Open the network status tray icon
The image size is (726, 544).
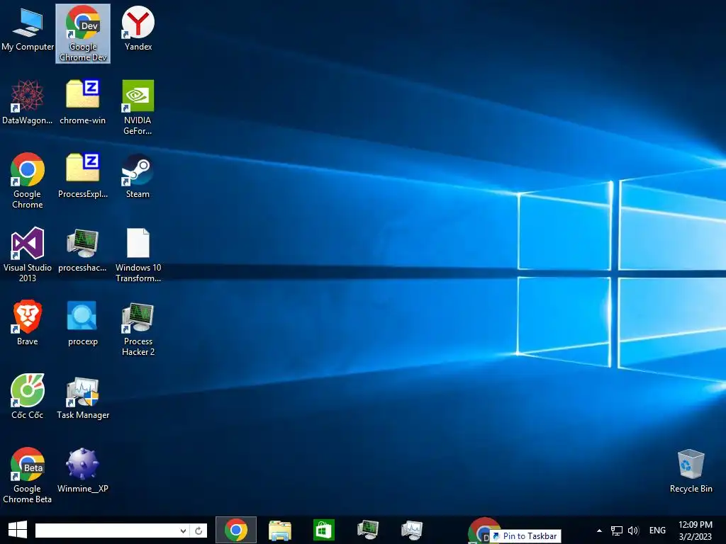coord(616,531)
